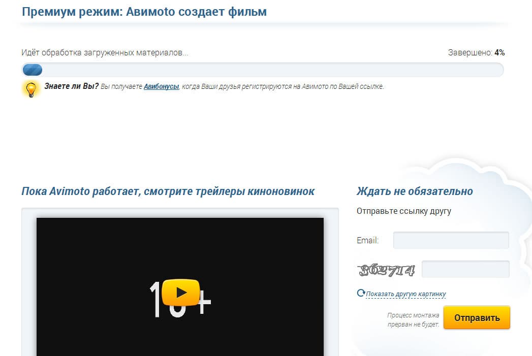Open the Авибонусы link
Viewport: 532px width, 356px height.
161,86
